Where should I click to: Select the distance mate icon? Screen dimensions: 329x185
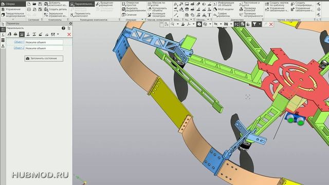click(x=34, y=34)
